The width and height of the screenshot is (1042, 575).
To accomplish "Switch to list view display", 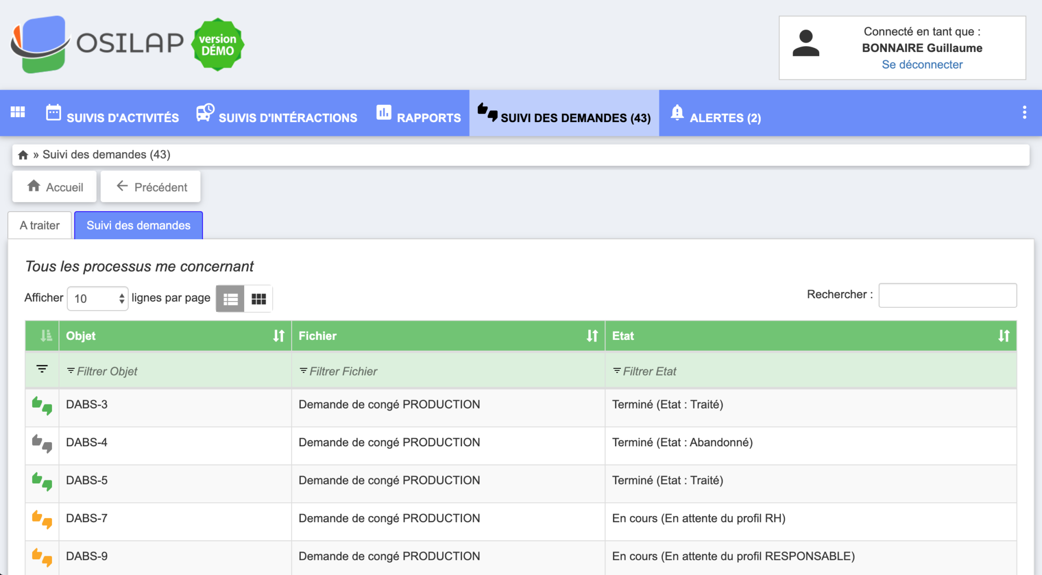I will click(230, 299).
